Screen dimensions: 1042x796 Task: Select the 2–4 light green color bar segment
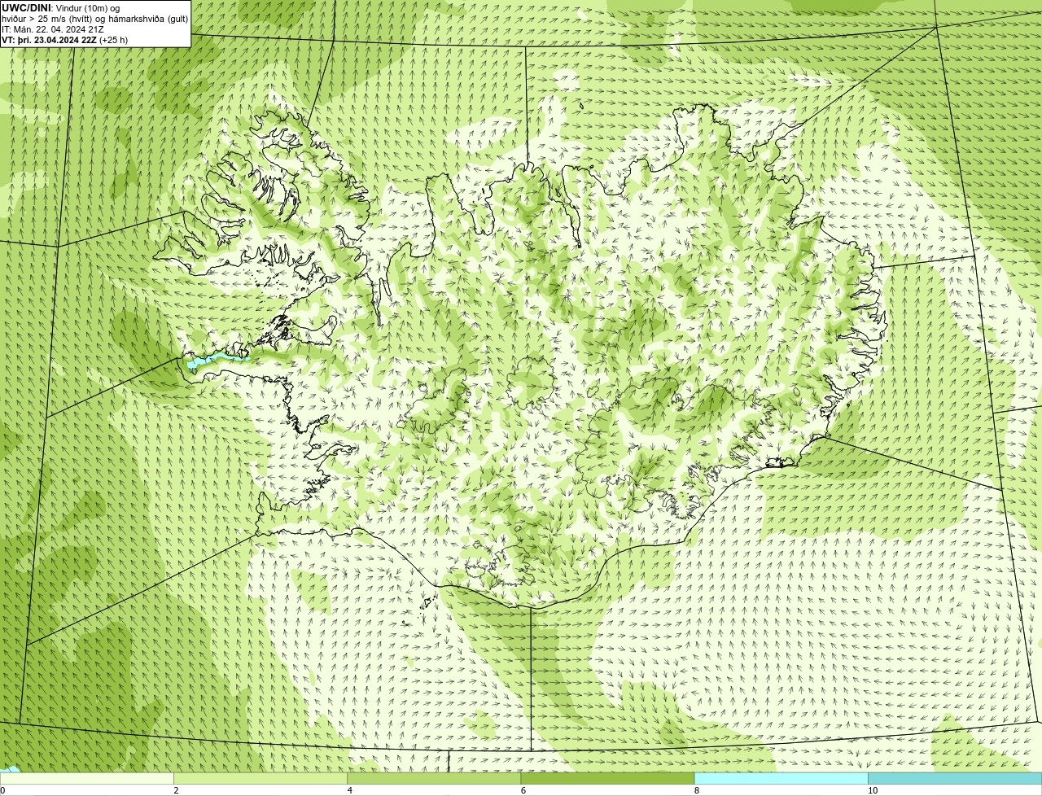click(260, 779)
